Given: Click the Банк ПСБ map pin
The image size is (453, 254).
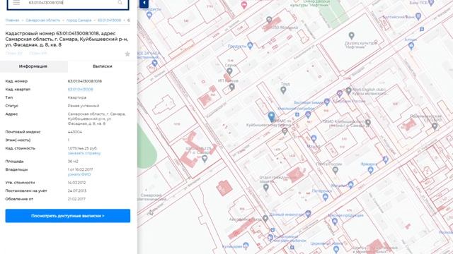Looking at the screenshot, I should point(431,3).
